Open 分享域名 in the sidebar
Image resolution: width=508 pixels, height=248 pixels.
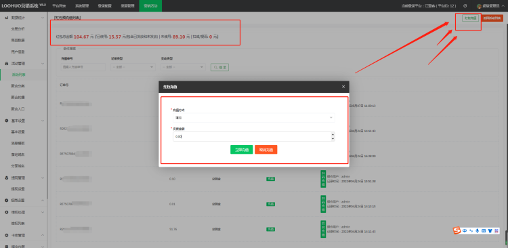(18, 165)
